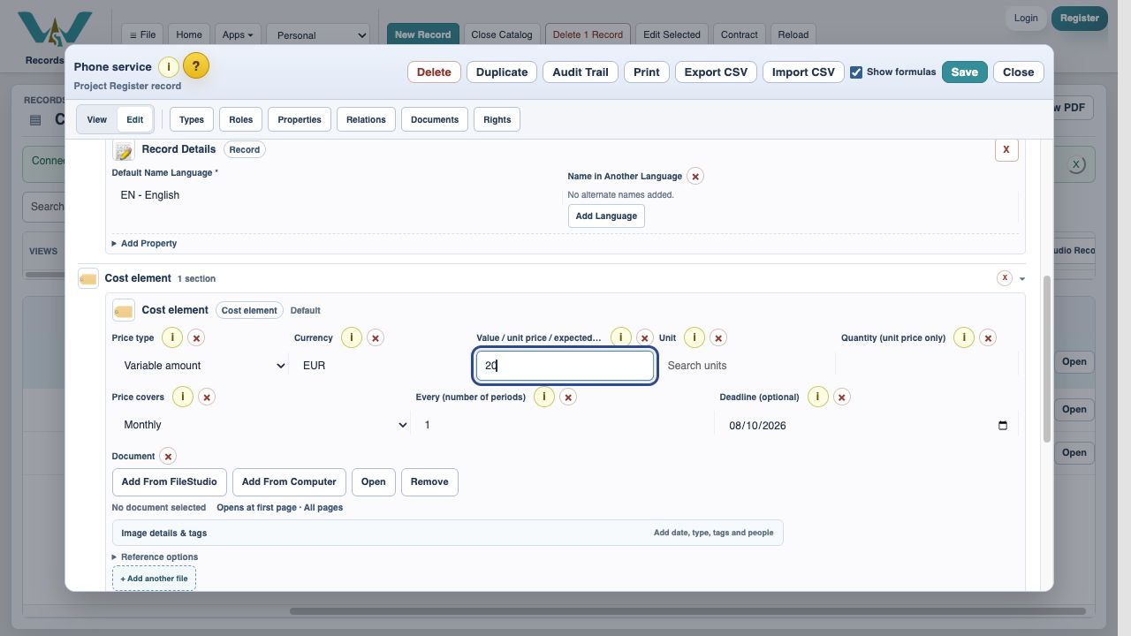Click Add From FileStudio button

(x=169, y=482)
